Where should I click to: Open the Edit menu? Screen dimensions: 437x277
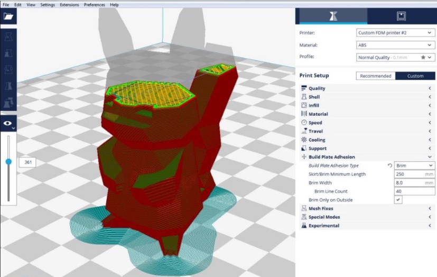[17, 5]
